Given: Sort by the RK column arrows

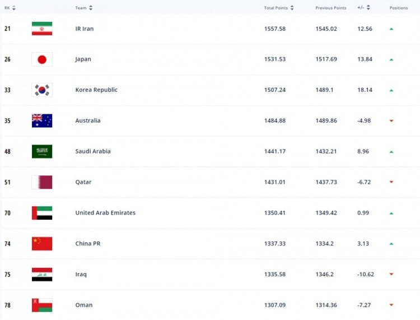Looking at the screenshot, I should [x=14, y=8].
